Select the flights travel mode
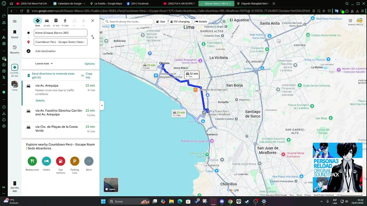This screenshot has height=206, width=367. (83, 21)
